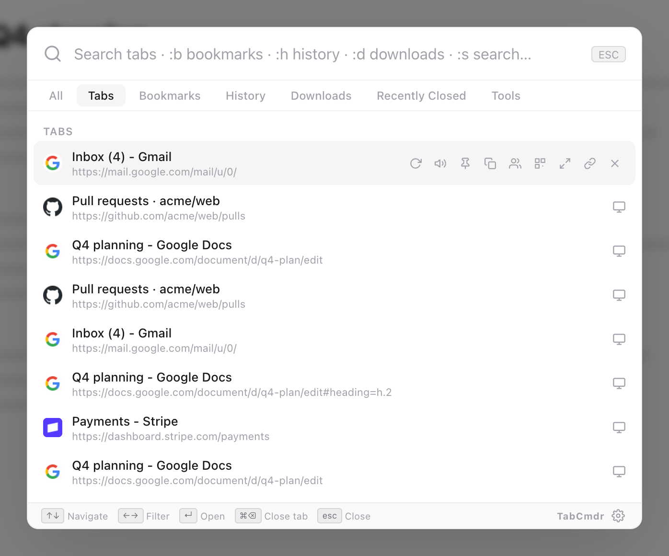This screenshot has height=556, width=669.
Task: Click the Filter arrows key hint
Action: (144, 516)
